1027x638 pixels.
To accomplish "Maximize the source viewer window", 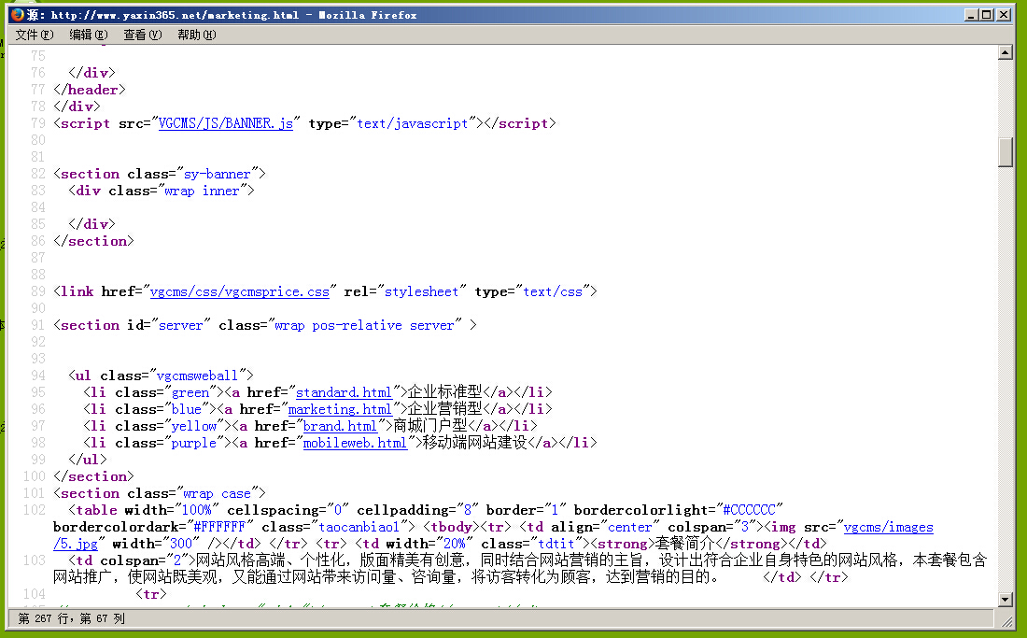I will pyautogui.click(x=987, y=15).
